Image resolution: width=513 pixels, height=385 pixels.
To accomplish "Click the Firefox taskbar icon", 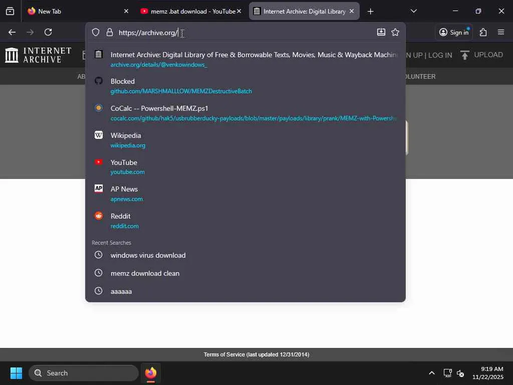I will pos(150,373).
